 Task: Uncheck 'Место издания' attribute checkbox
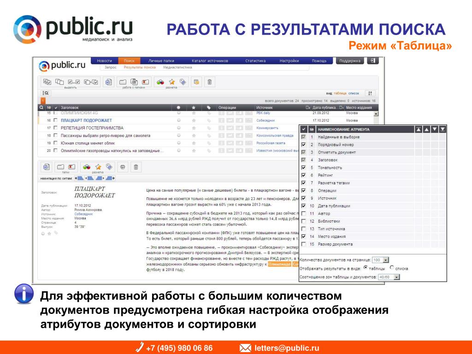click(x=303, y=236)
